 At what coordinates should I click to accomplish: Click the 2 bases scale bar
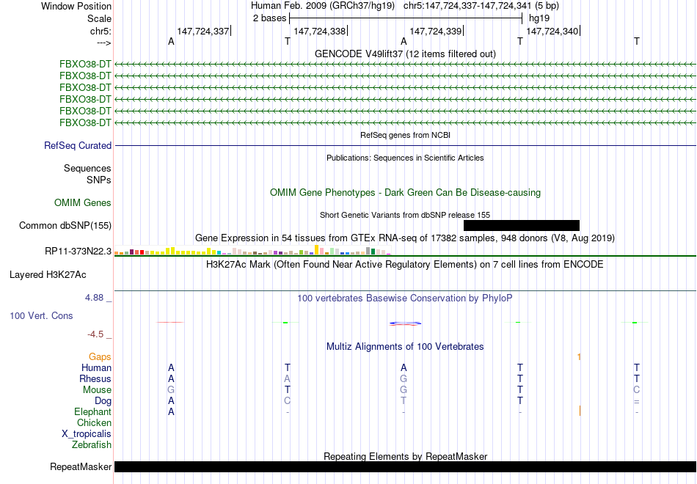[406, 18]
